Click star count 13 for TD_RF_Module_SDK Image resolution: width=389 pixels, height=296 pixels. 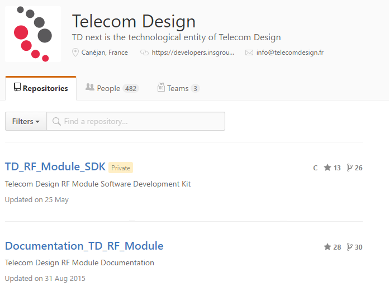point(332,168)
